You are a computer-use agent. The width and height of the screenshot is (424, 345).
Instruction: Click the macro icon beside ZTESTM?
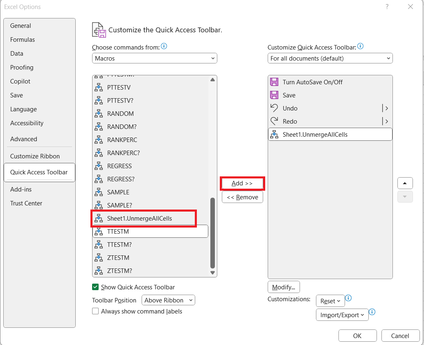(x=99, y=271)
